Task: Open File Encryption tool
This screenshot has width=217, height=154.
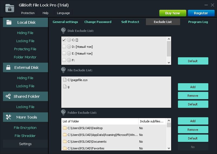Action: [25, 128]
